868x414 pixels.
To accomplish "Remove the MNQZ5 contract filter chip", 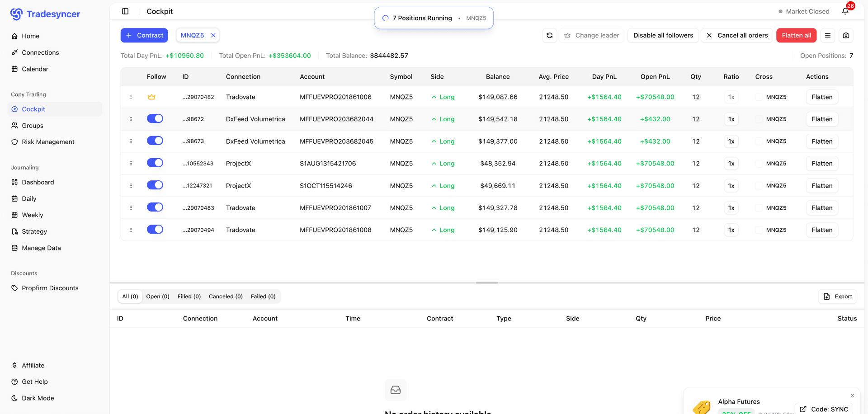I will coord(213,35).
